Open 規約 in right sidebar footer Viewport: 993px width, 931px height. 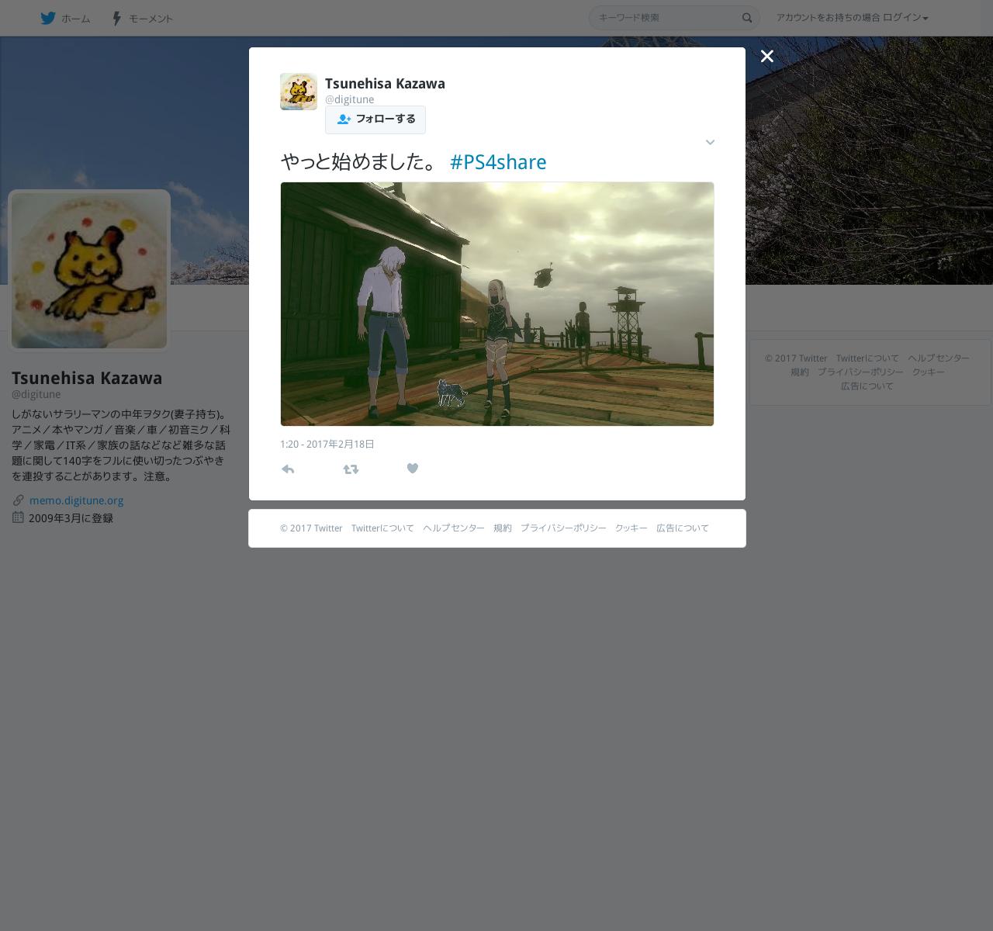tap(800, 372)
